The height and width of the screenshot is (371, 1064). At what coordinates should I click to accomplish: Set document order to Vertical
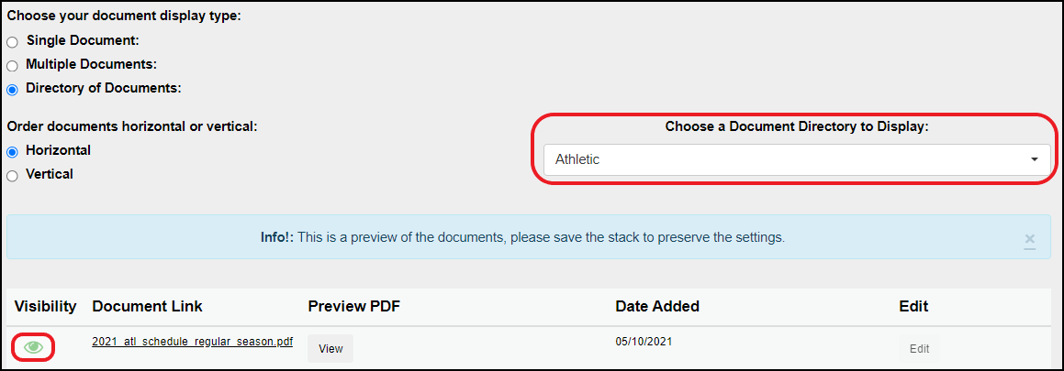(x=12, y=175)
